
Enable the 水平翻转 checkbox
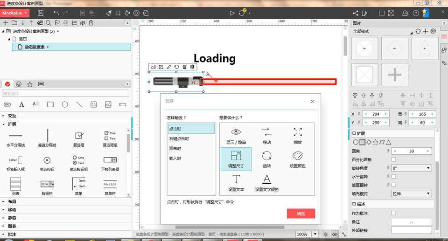pyautogui.click(x=394, y=177)
